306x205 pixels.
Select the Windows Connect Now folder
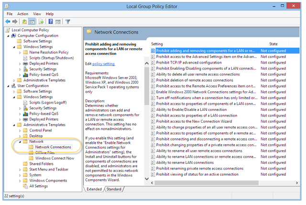tap(54, 158)
